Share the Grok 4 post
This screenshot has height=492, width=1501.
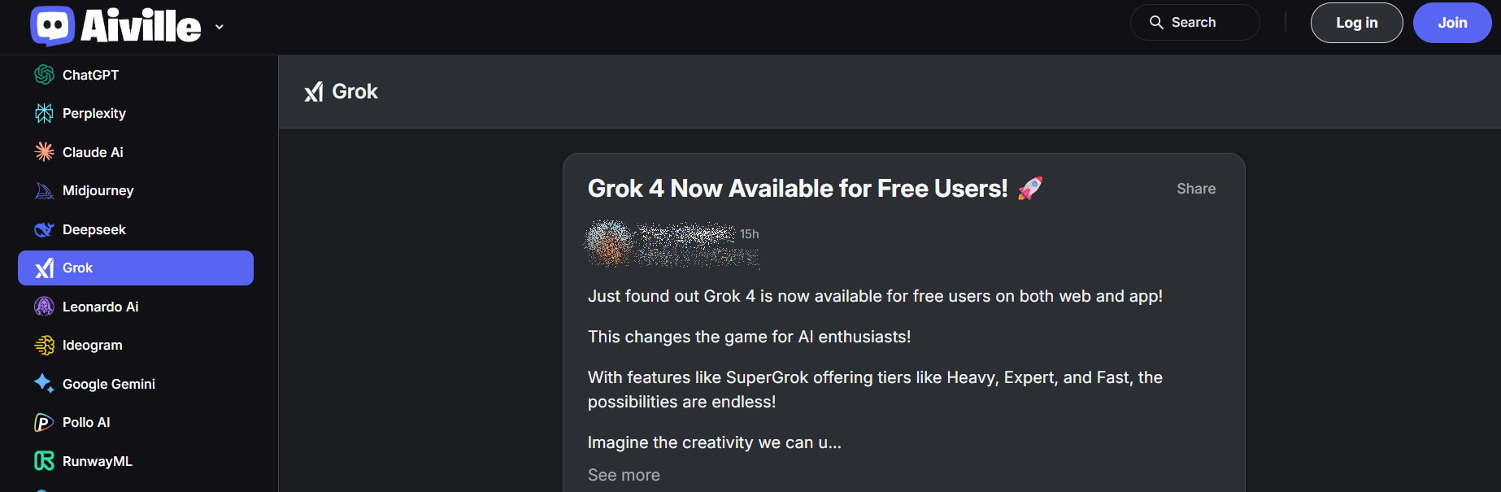point(1195,188)
